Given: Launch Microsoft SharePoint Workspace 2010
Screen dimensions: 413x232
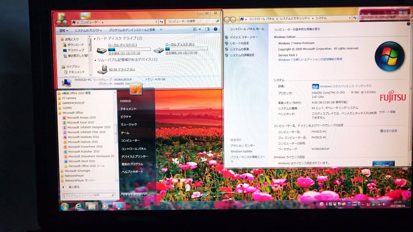Looking at the screenshot, I should point(89,156).
